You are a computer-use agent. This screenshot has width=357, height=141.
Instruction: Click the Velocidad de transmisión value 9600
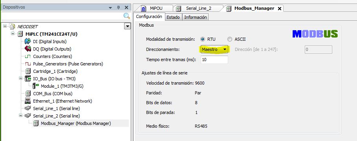tap(200, 83)
